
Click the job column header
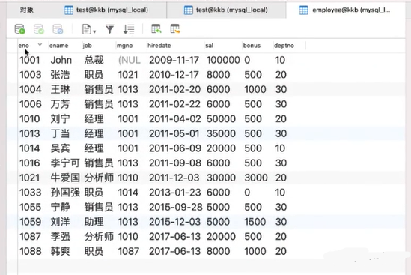coord(88,46)
